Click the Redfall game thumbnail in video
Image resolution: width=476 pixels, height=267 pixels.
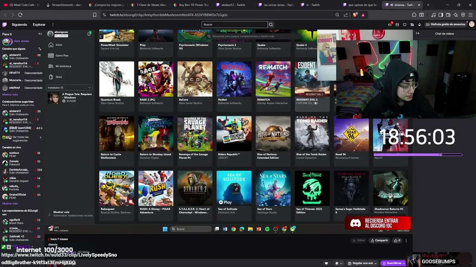(234, 79)
